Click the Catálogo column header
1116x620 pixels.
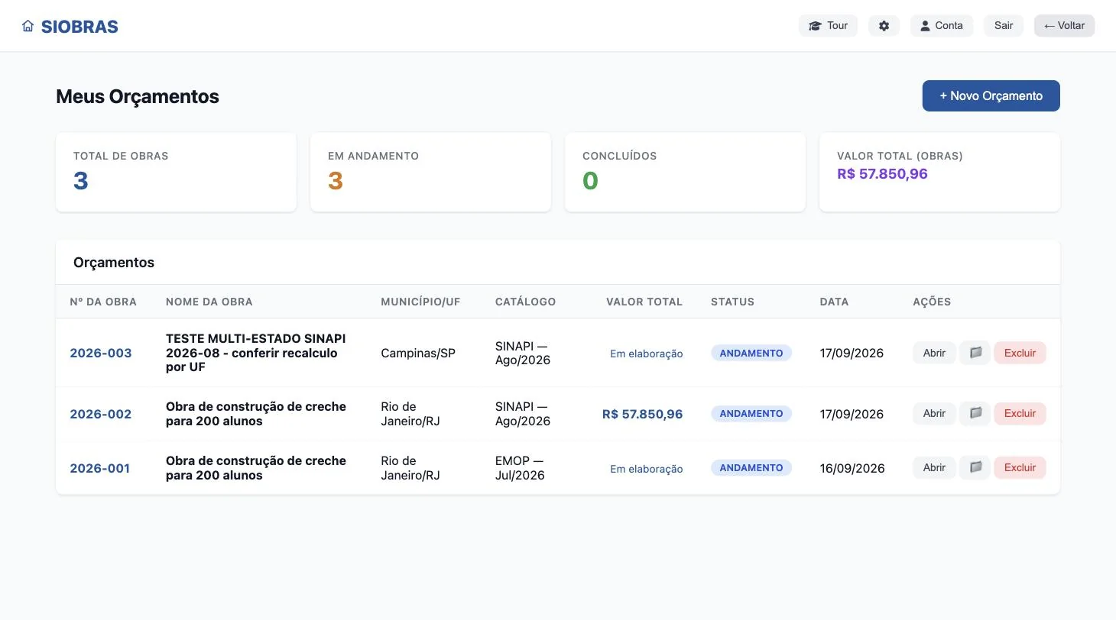tap(526, 302)
